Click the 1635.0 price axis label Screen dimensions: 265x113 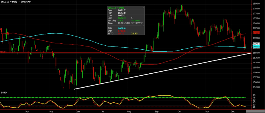[256, 58]
